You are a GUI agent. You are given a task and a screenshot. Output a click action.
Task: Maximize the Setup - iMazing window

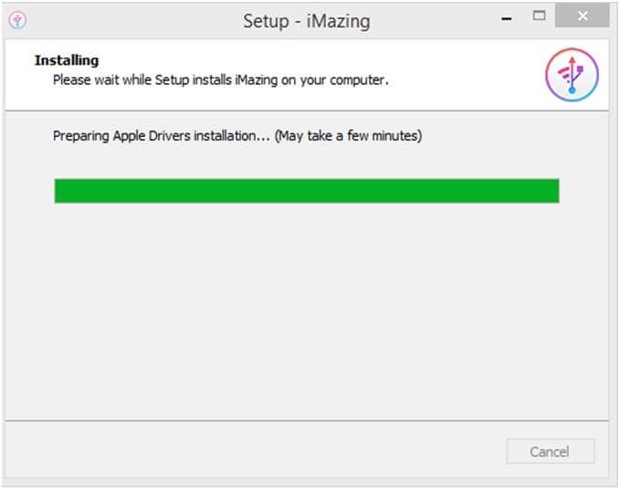click(539, 16)
